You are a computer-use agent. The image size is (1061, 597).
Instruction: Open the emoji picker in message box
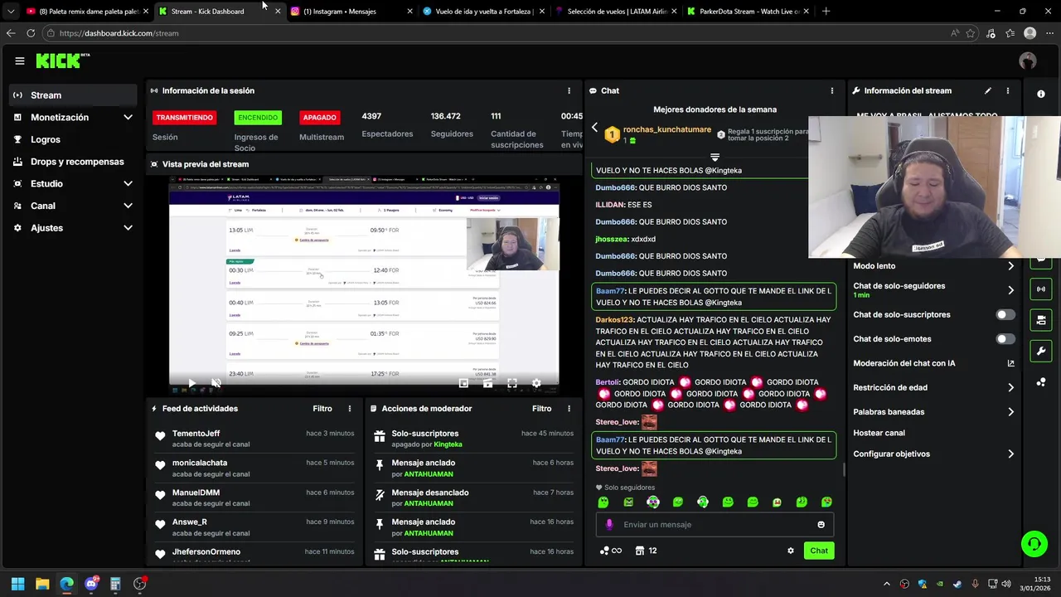(821, 524)
